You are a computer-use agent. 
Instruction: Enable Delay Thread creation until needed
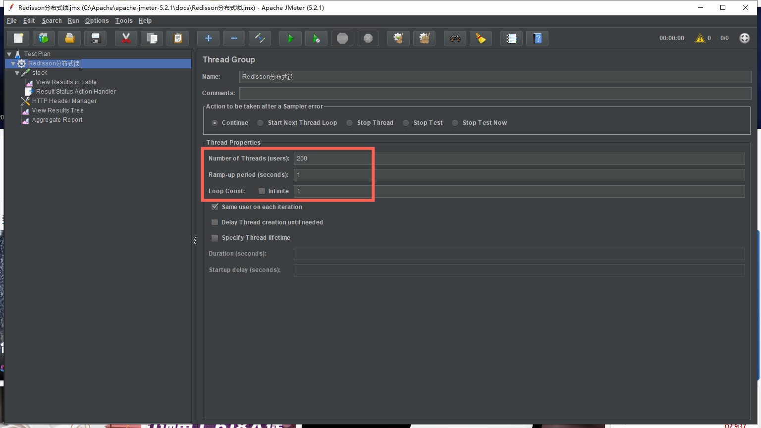(x=215, y=222)
